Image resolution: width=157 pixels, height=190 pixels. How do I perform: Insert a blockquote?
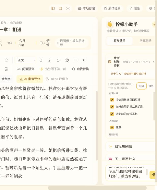click(67, 60)
